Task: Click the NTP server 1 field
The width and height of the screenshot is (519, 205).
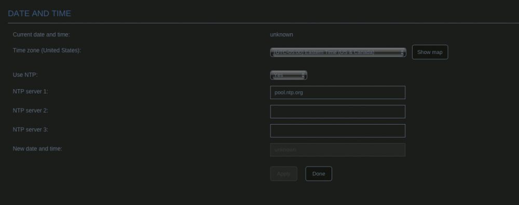Action: (x=338, y=92)
